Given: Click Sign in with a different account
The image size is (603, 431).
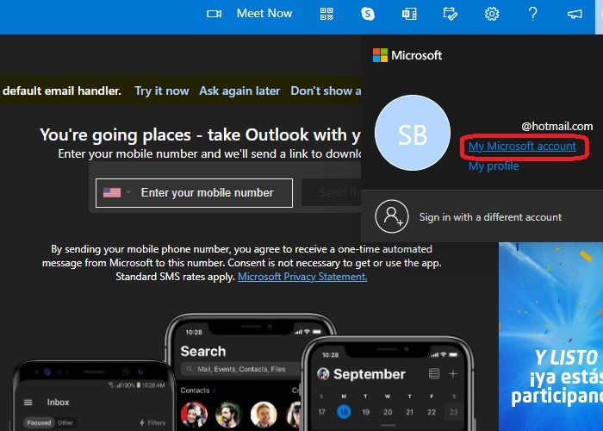Looking at the screenshot, I should (490, 217).
